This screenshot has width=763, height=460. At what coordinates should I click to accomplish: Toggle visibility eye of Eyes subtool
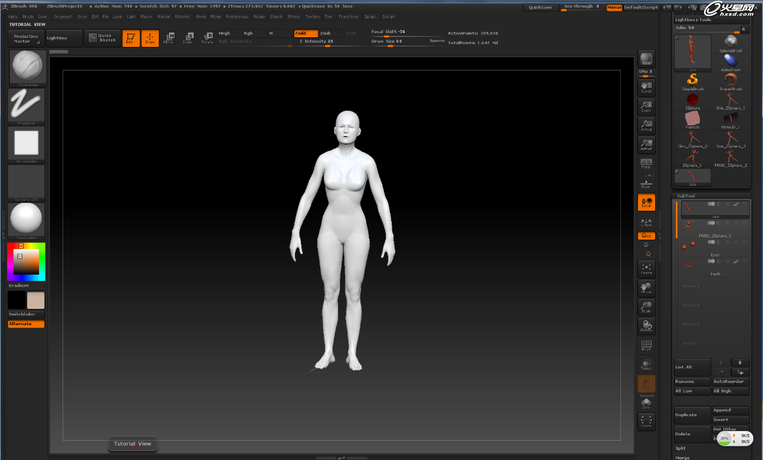pyautogui.click(x=745, y=242)
